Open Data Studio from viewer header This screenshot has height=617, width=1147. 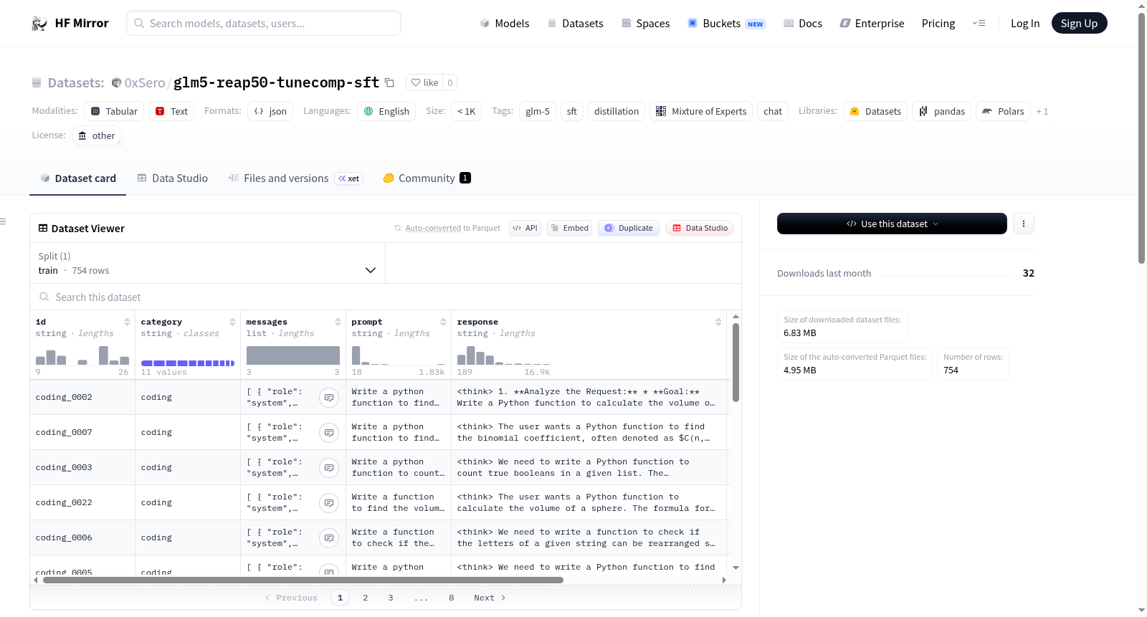pyautogui.click(x=700, y=228)
